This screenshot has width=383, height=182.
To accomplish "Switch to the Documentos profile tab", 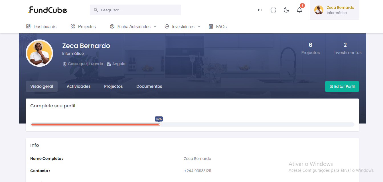I will coord(149,86).
